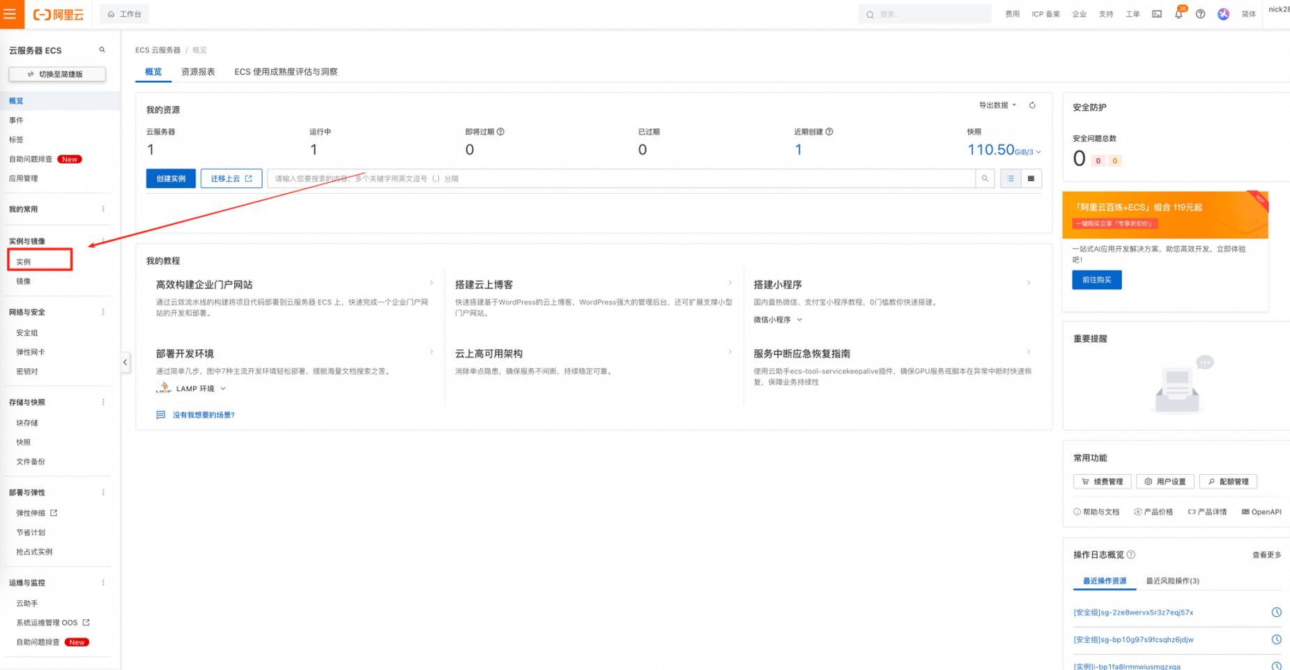Screen dimensions: 1290x670
Task: Switch to the 资源报表 tab
Action: click(x=198, y=72)
